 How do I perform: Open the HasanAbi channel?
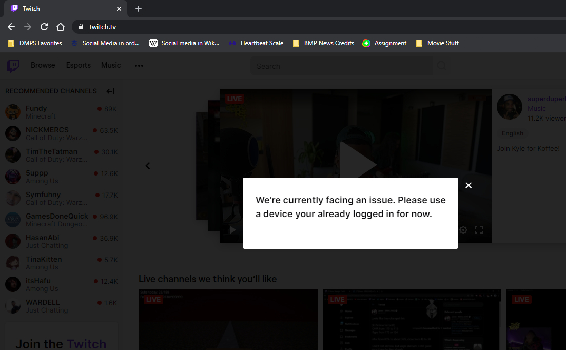(62, 241)
